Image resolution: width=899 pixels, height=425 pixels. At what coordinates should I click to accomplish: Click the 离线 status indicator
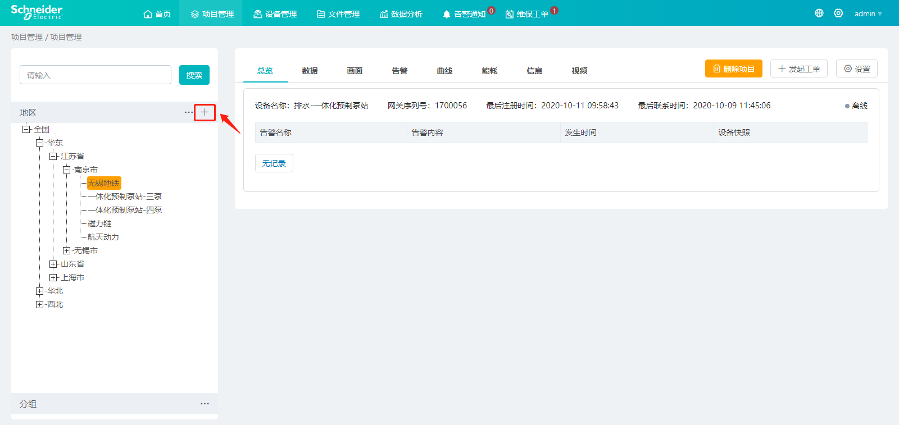(x=856, y=106)
